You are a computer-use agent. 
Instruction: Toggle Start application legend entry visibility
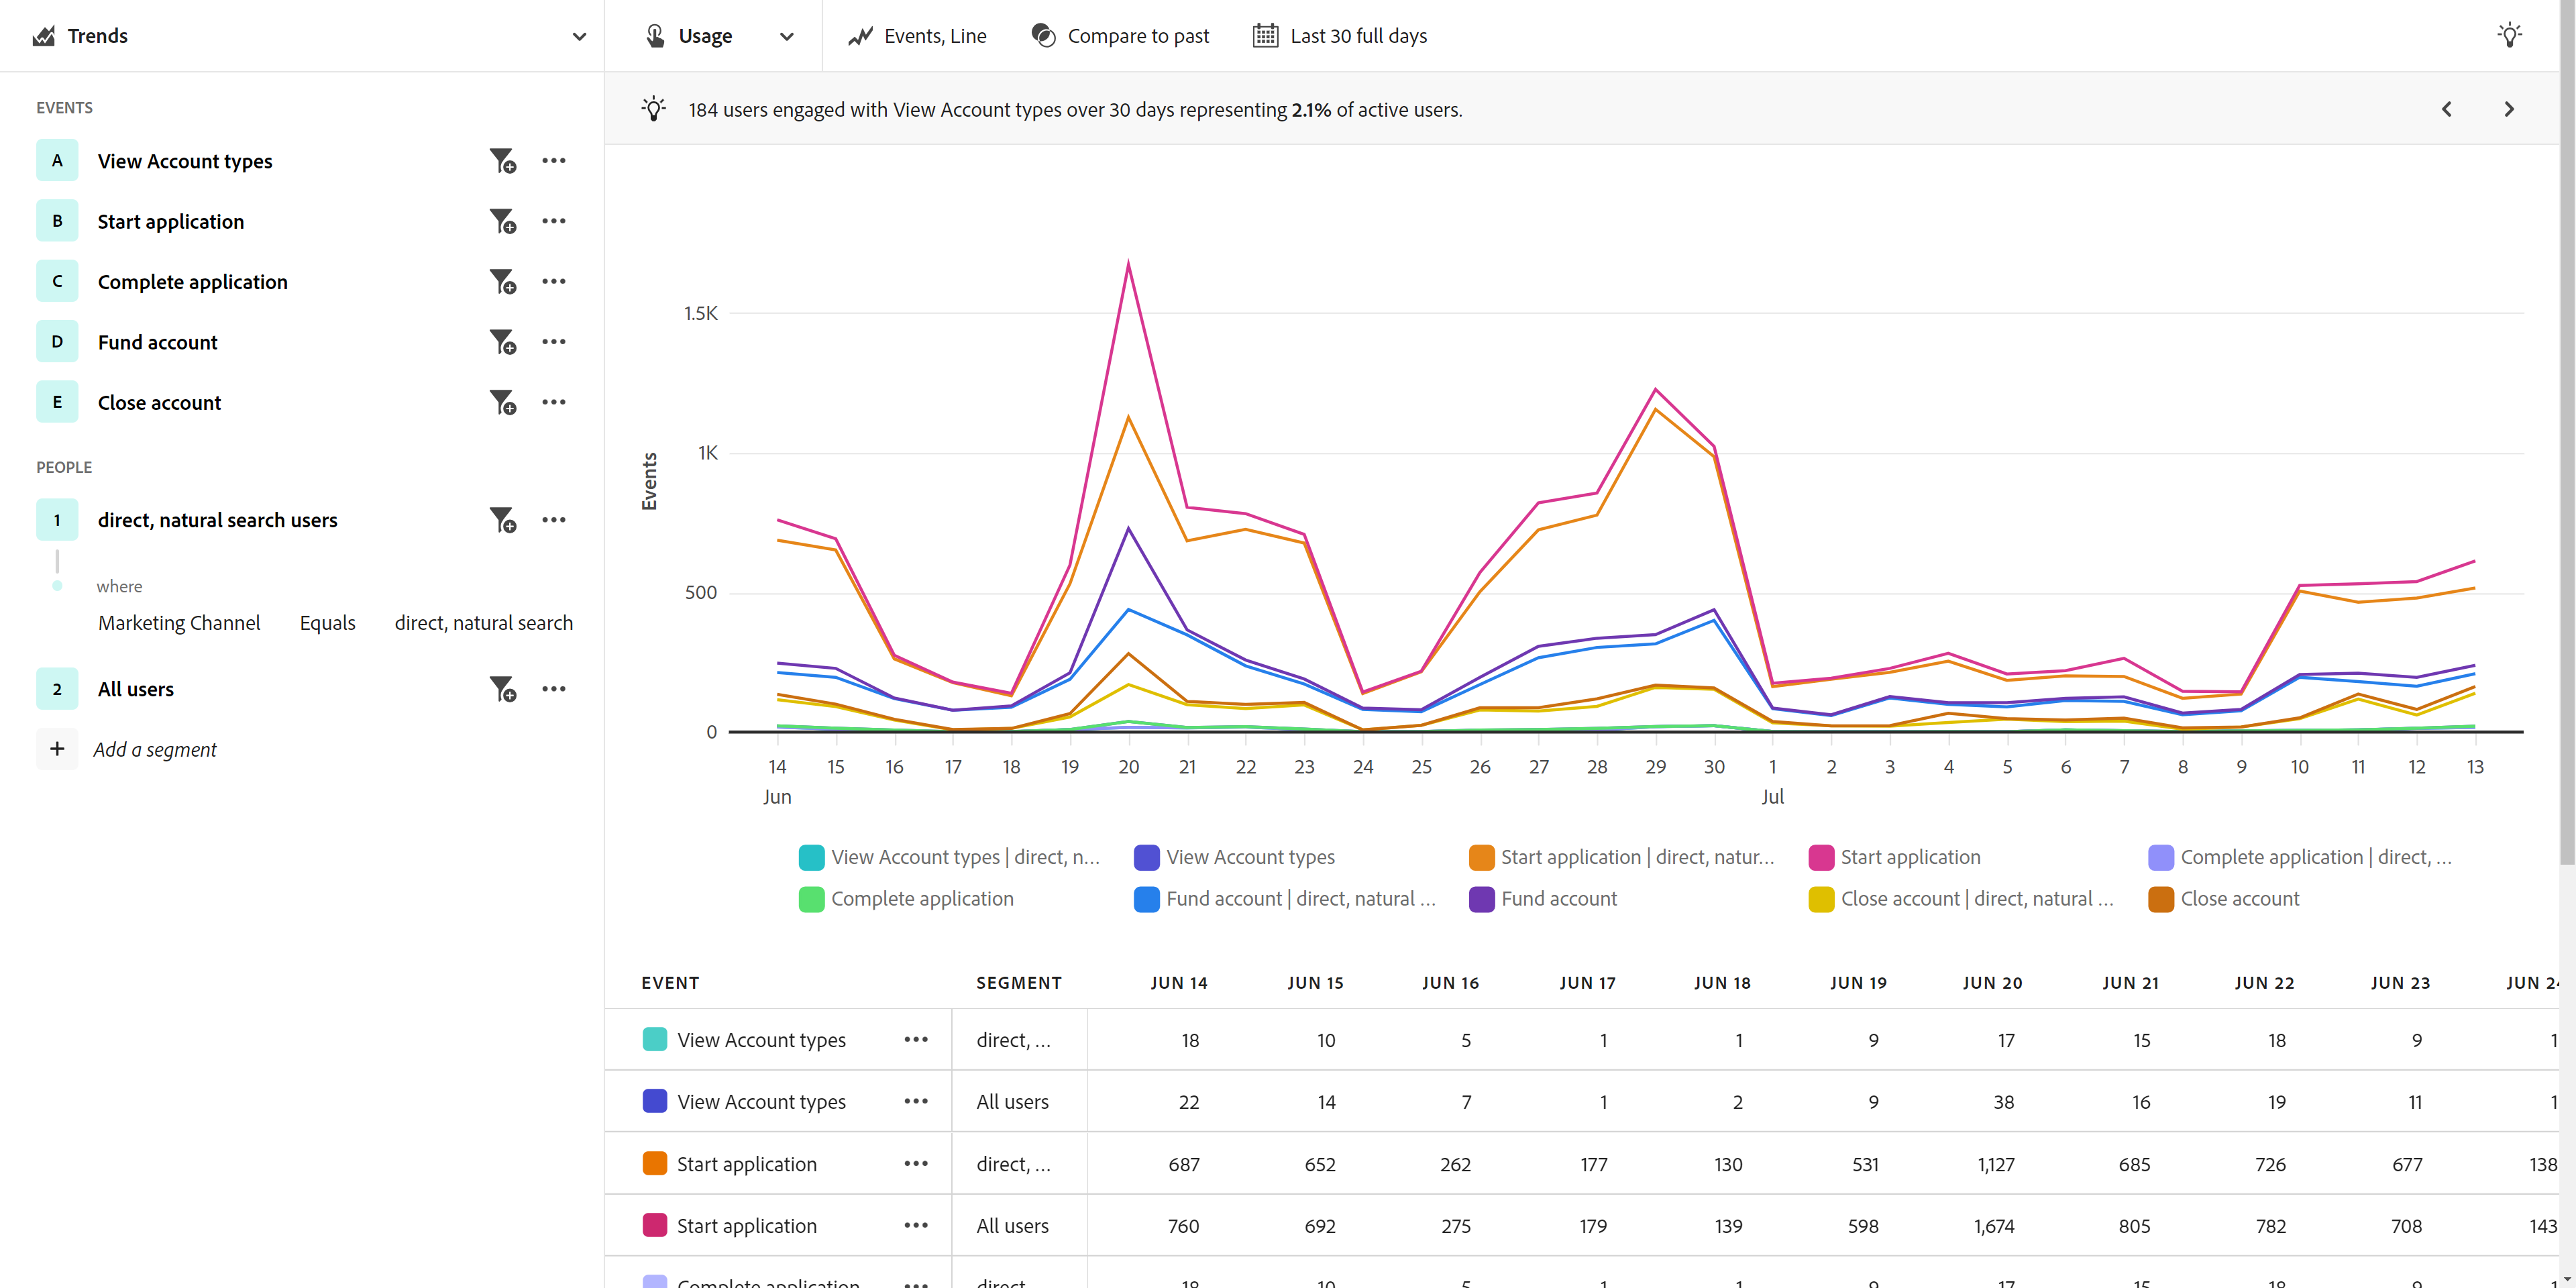coord(1909,857)
